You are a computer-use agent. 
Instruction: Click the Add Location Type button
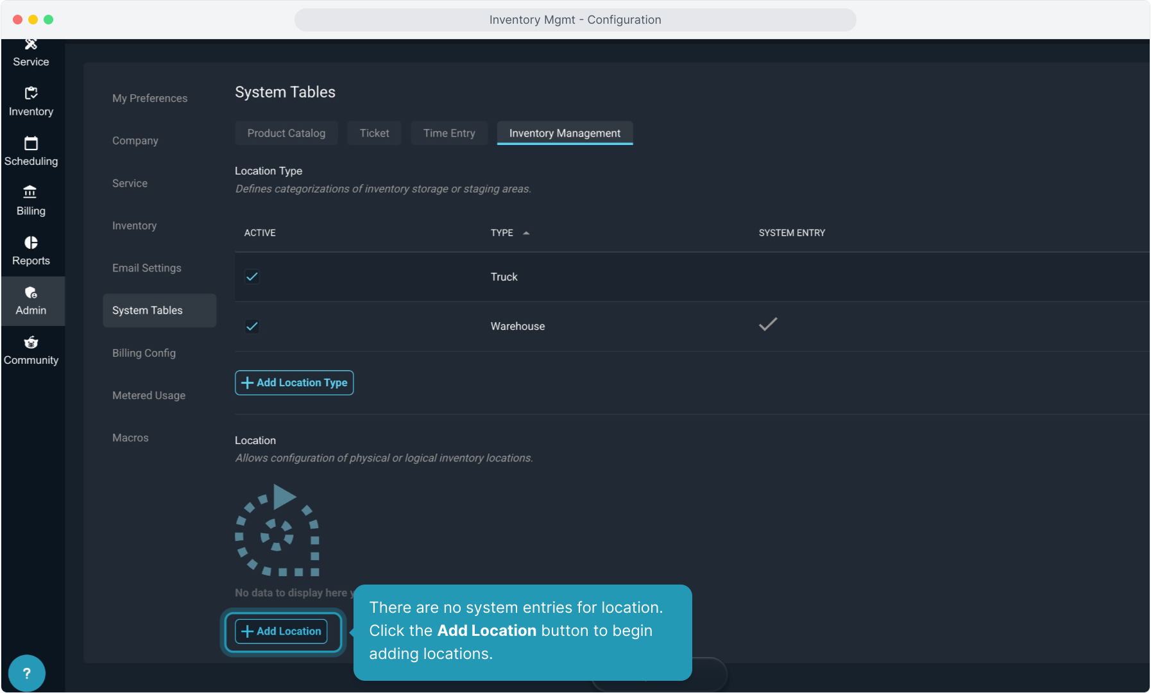coord(294,382)
